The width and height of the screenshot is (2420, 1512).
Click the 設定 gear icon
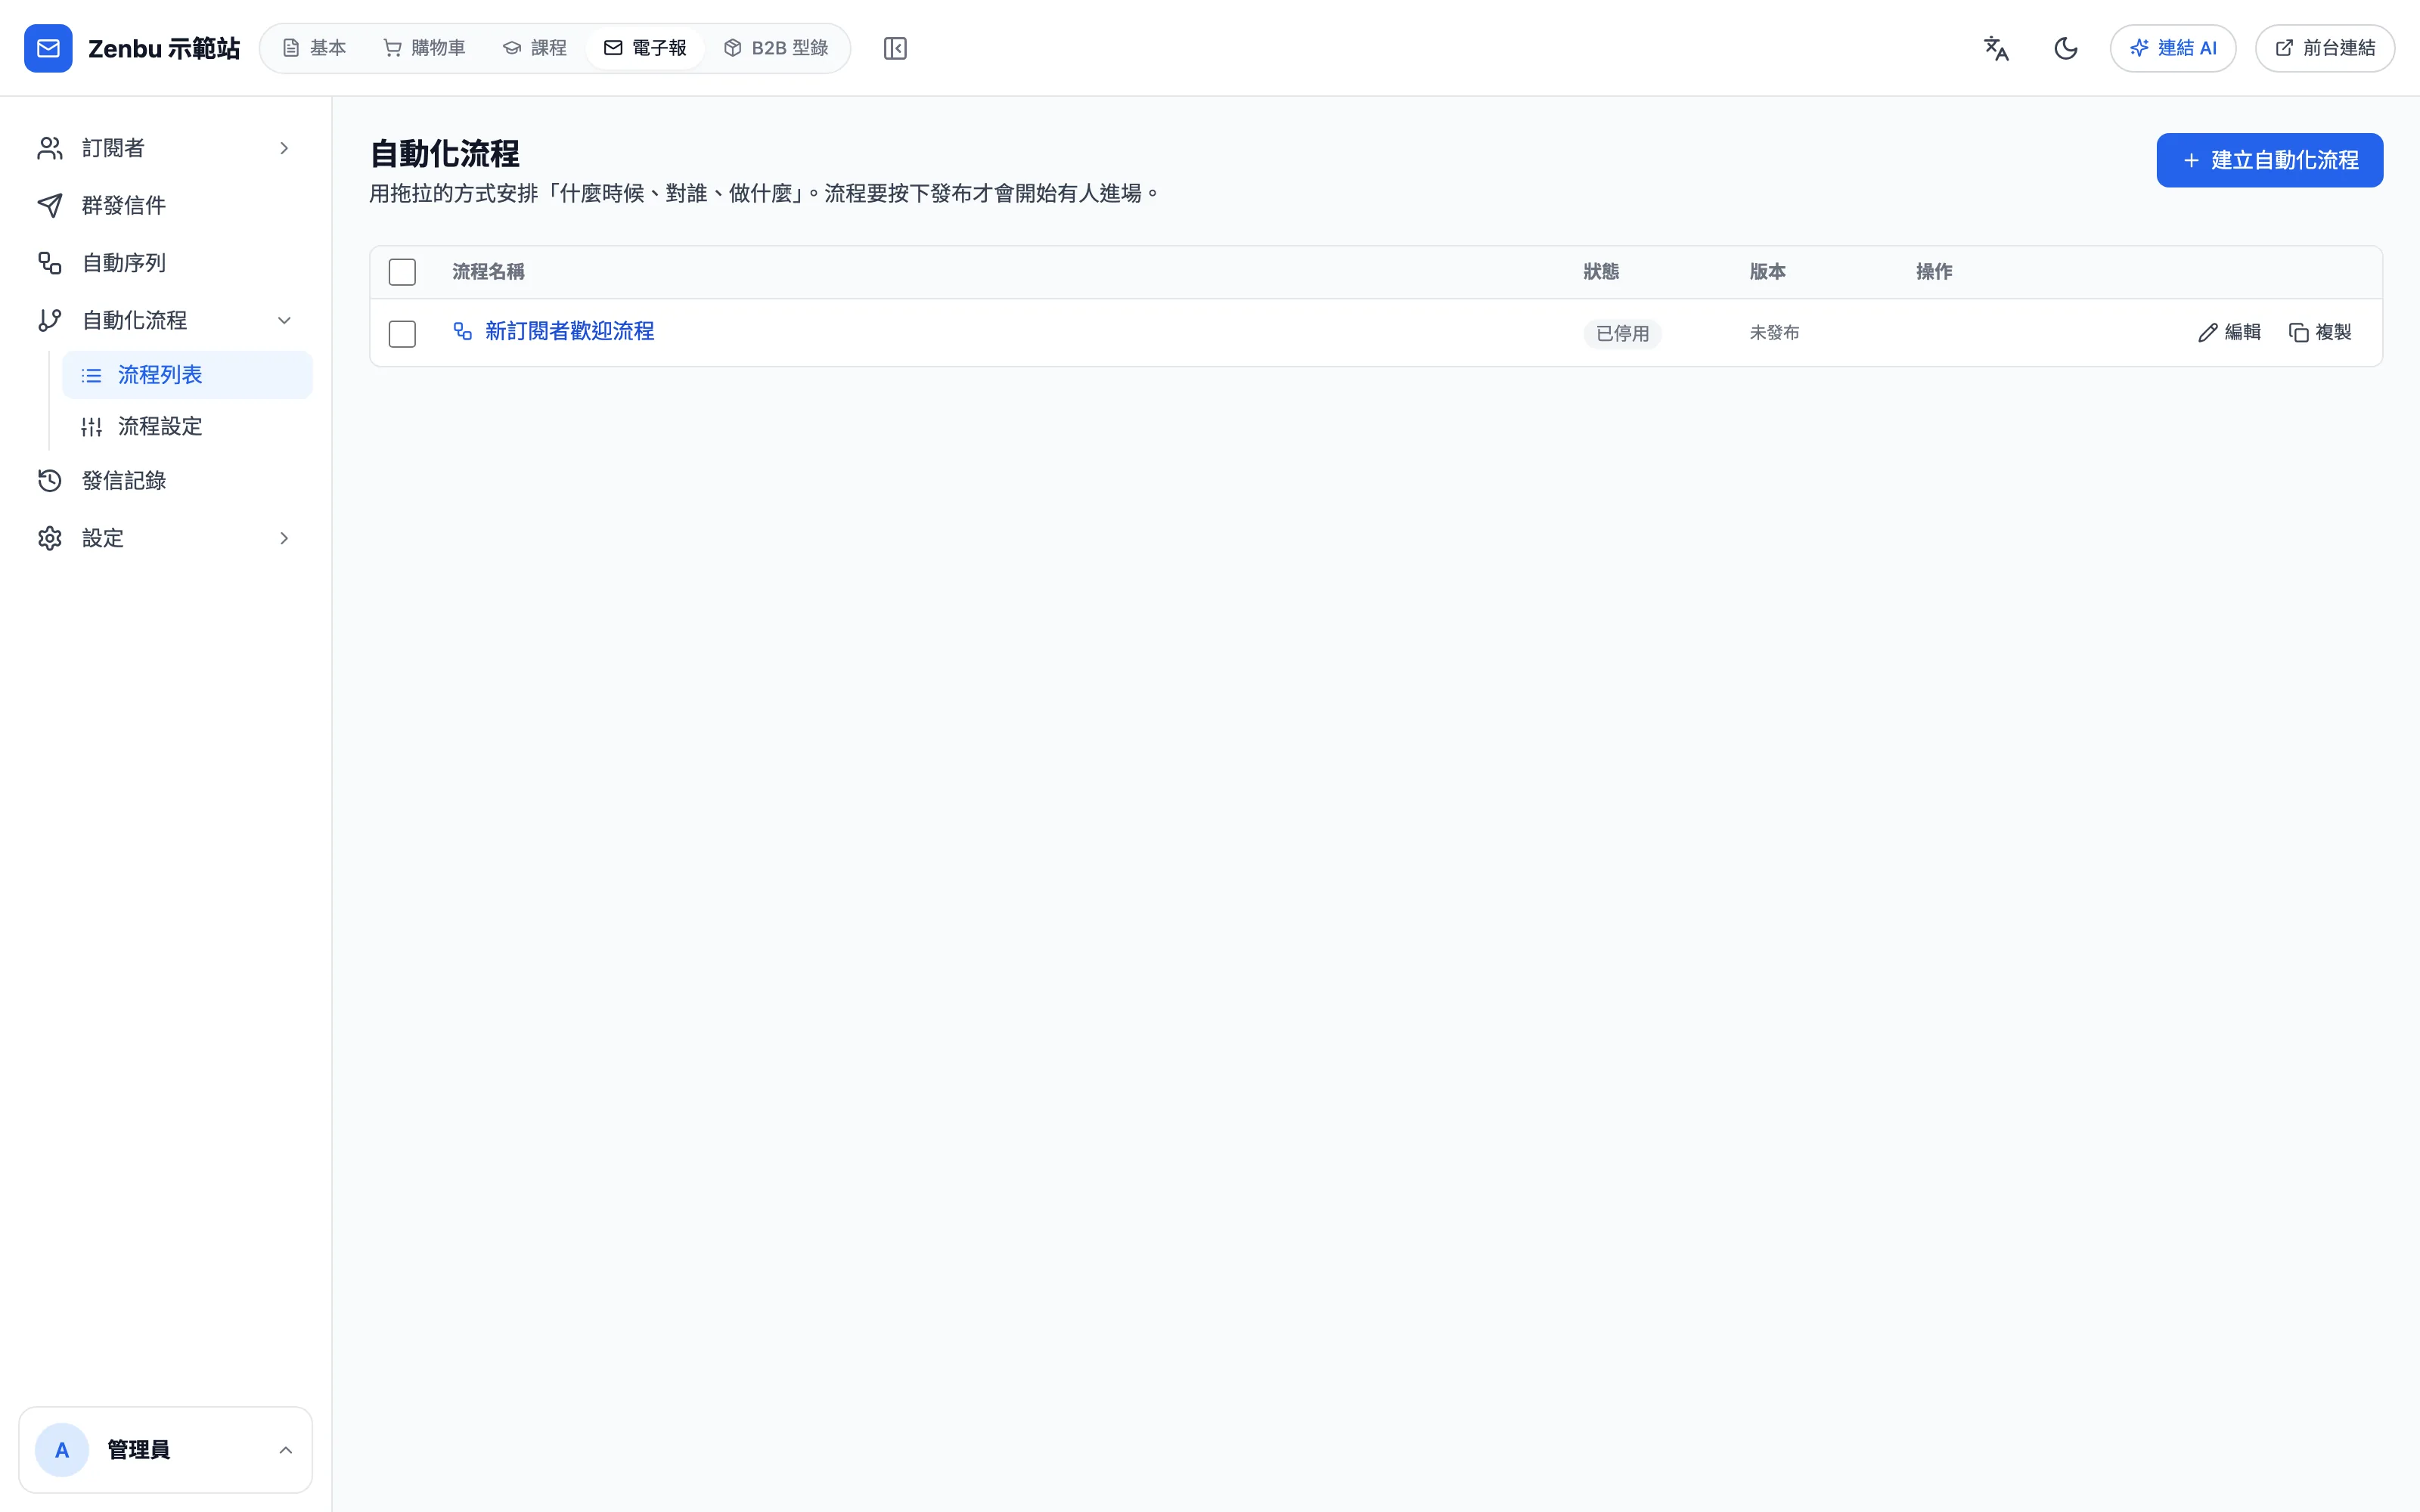click(x=50, y=538)
